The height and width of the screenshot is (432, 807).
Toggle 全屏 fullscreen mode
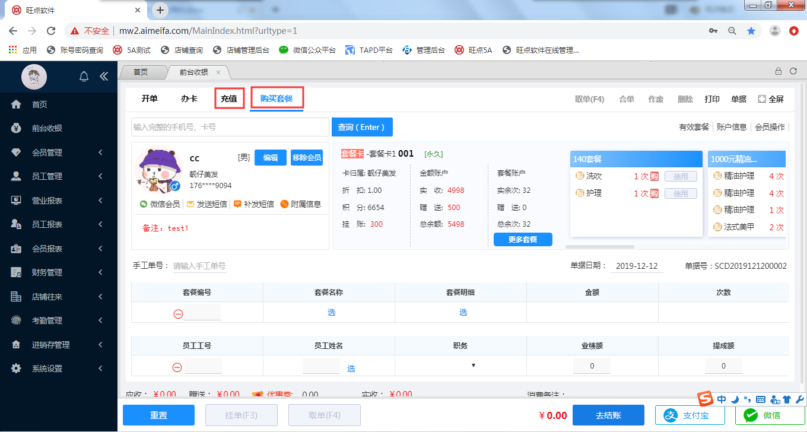[771, 99]
